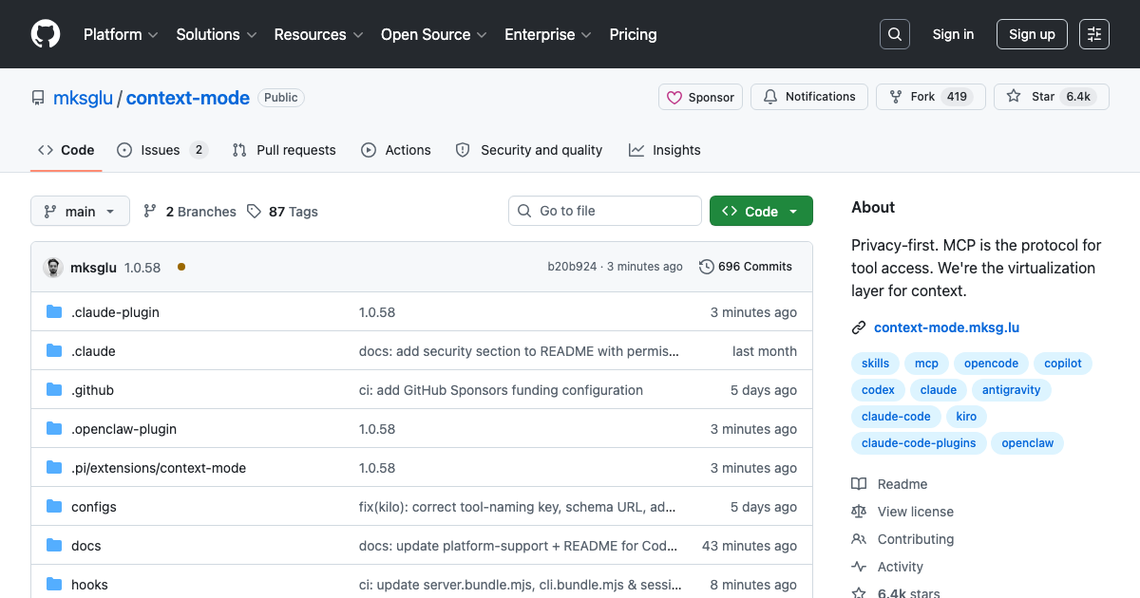Switch to the Issues tab
The height and width of the screenshot is (598, 1140).
point(162,150)
